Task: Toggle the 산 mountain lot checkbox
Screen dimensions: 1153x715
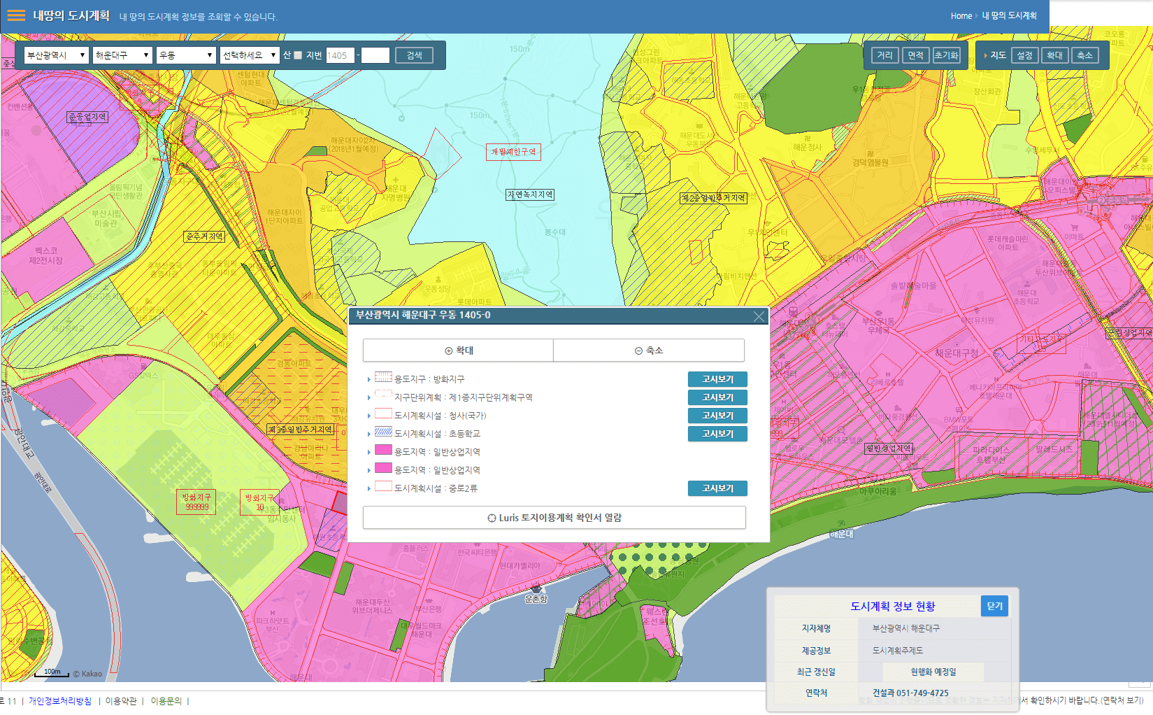Action: pos(298,55)
